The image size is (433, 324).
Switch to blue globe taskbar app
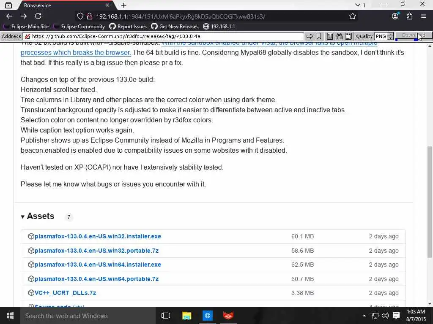(x=207, y=316)
